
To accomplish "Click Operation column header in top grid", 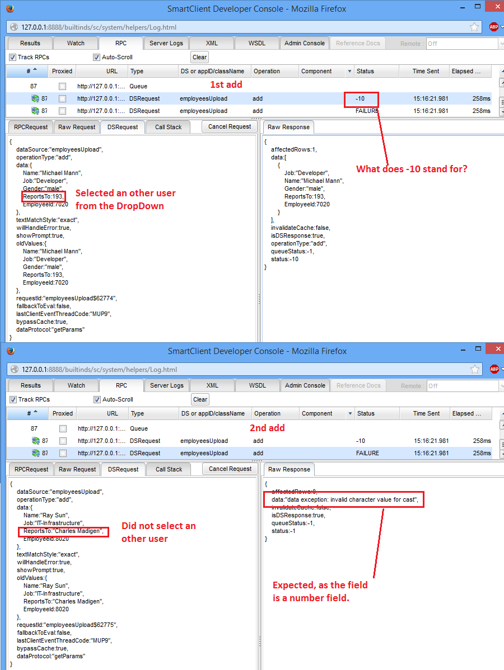I will pyautogui.click(x=274, y=72).
